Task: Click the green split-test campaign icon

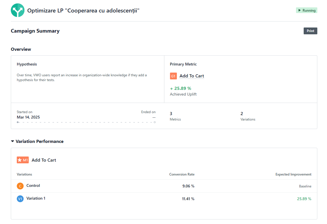Action: (x=18, y=10)
